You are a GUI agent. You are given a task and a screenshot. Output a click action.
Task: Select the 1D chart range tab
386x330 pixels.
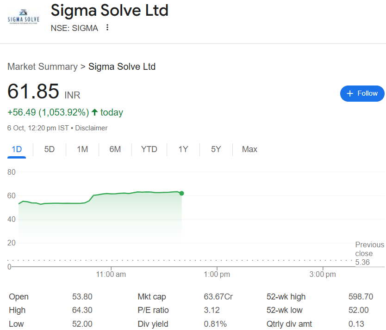[x=17, y=149]
